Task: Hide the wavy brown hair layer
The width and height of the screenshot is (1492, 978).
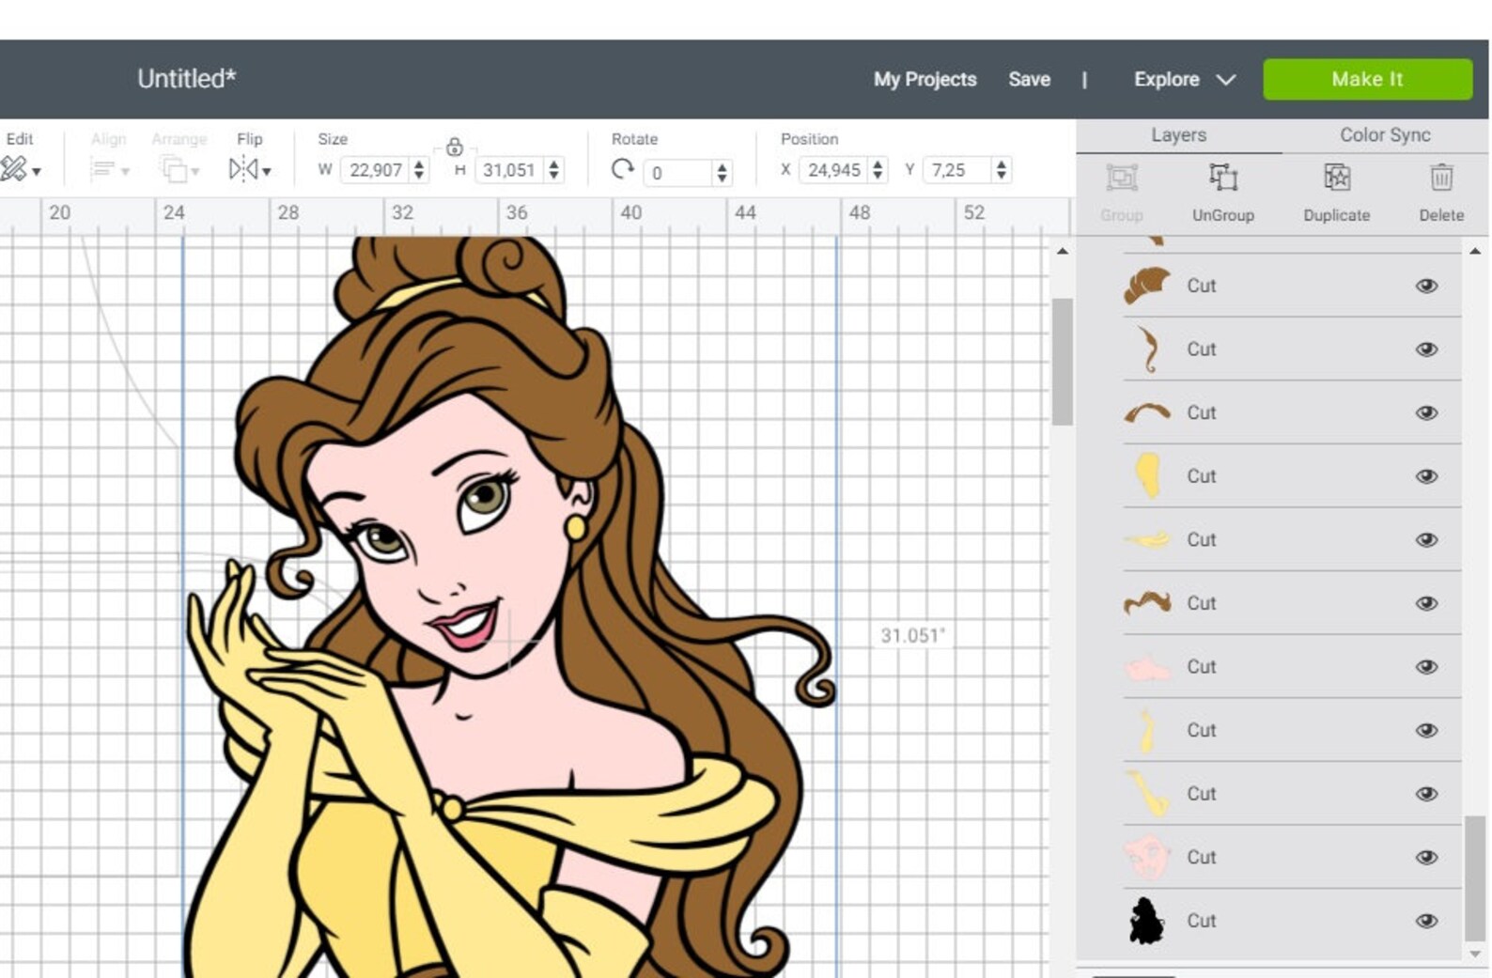Action: tap(1426, 603)
